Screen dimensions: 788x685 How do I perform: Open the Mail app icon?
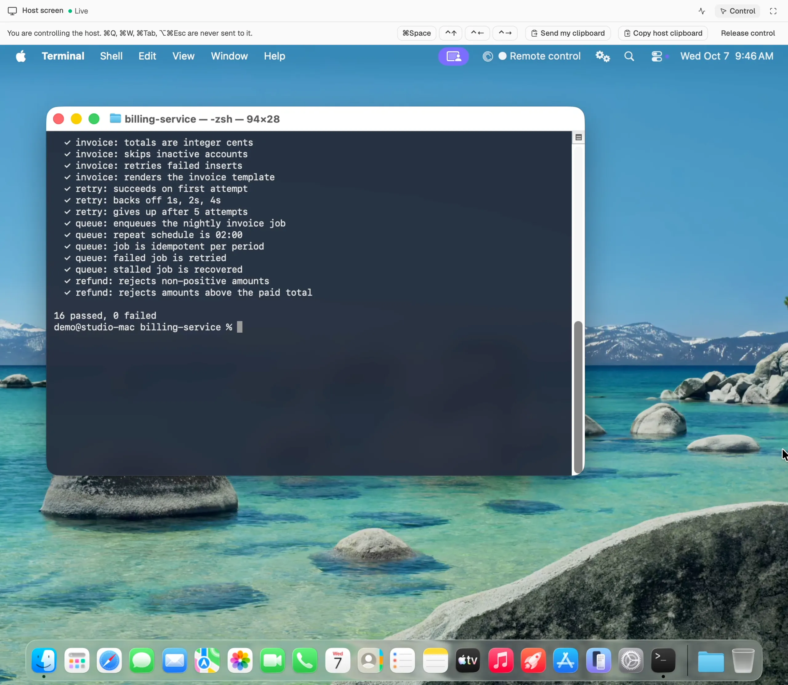click(175, 660)
